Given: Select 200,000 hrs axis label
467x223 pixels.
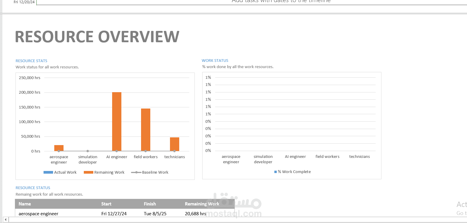Looking at the screenshot, I should (x=29, y=92).
